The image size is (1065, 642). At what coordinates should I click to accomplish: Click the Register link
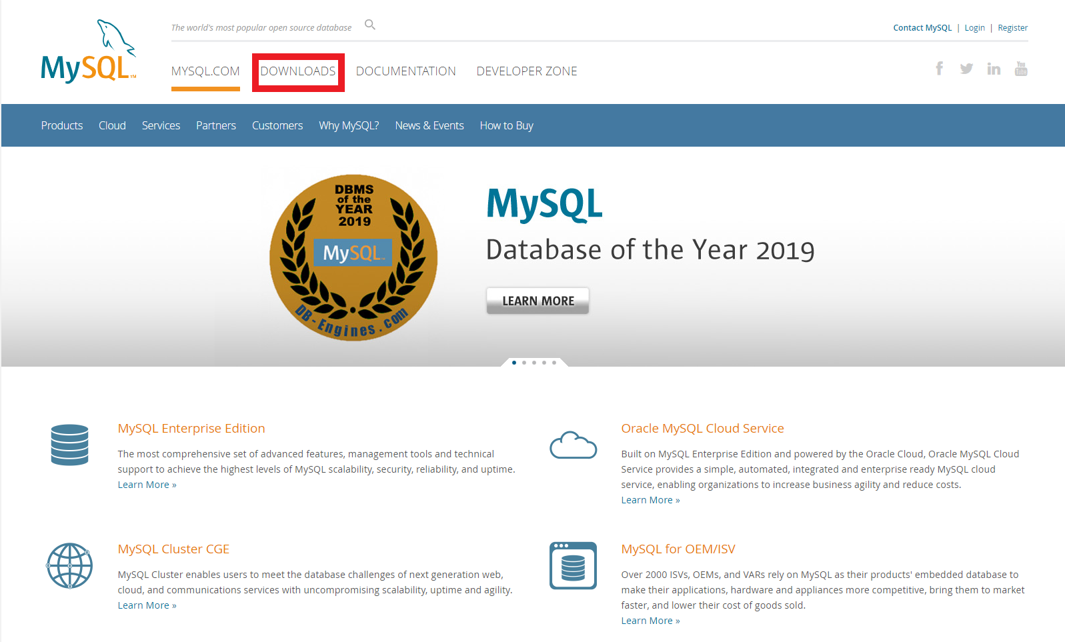click(x=1012, y=28)
